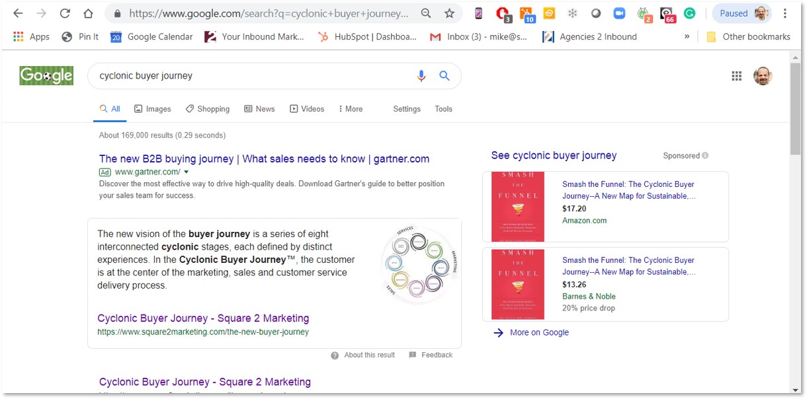
Task: Submit search with the blue magnifier
Action: (445, 76)
